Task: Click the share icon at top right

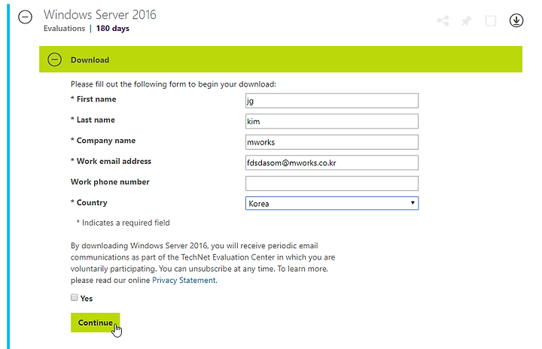Action: (x=443, y=21)
